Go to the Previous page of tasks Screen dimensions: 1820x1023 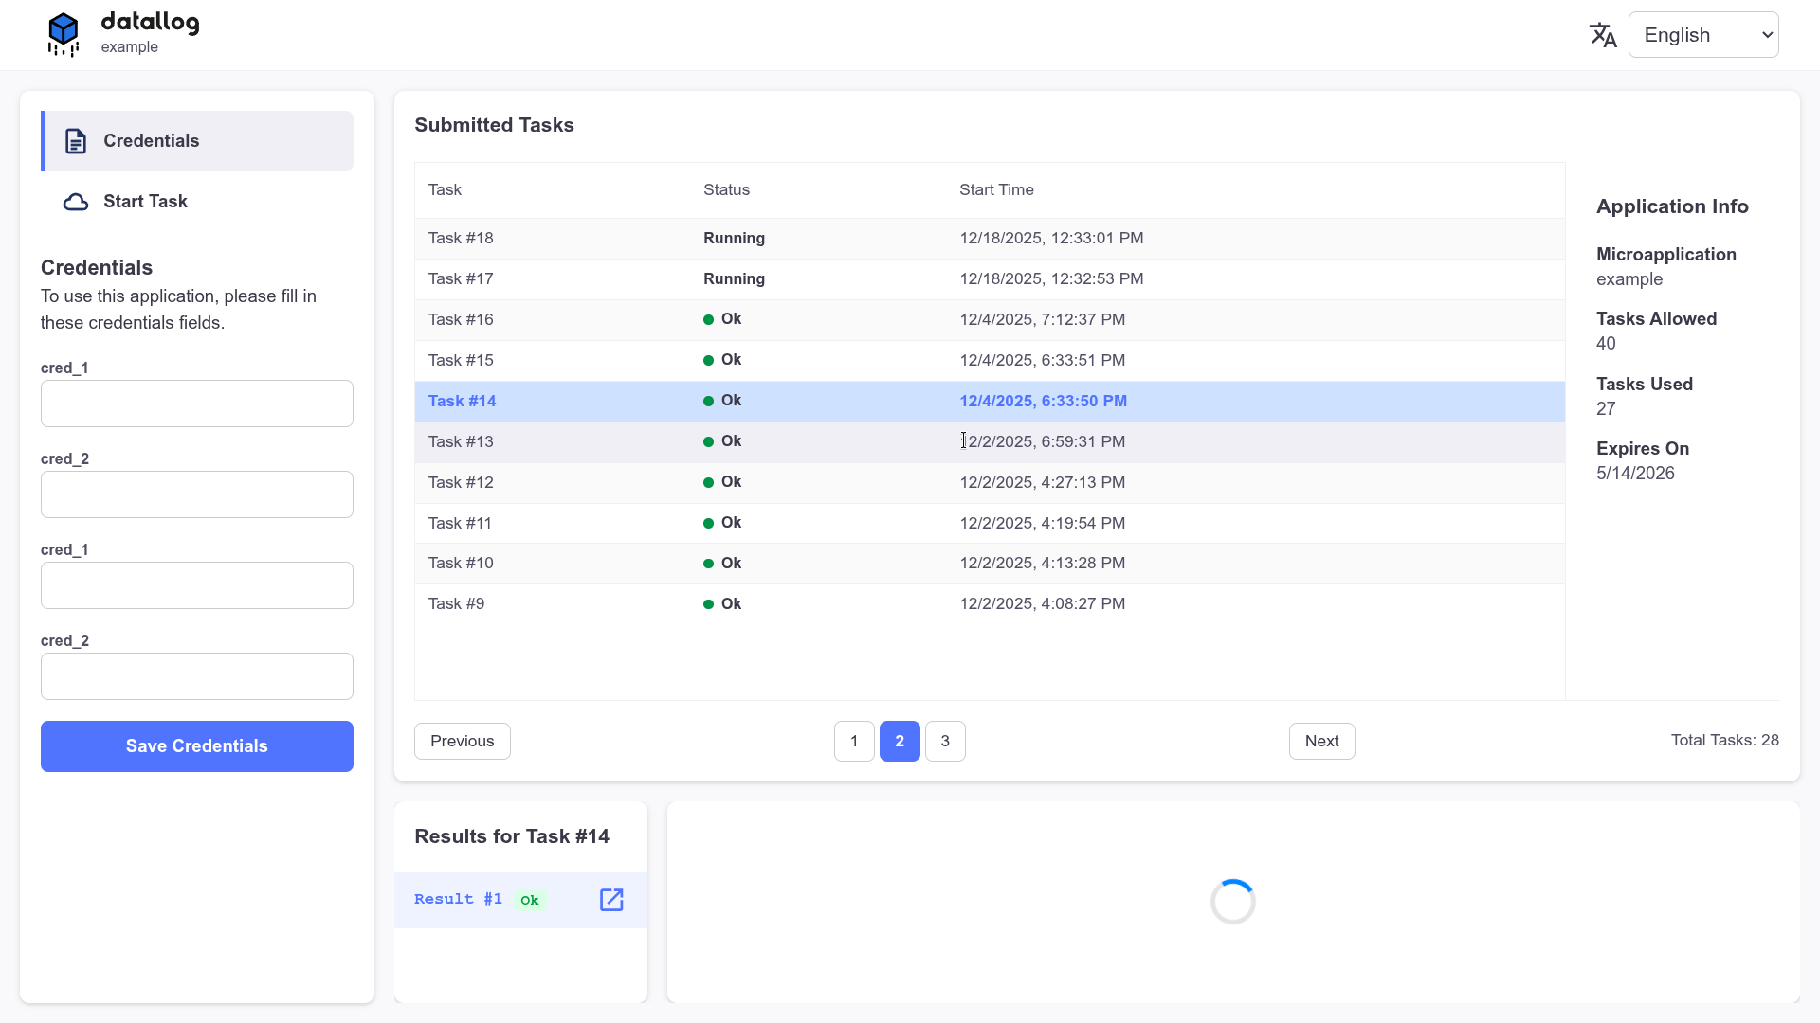(462, 742)
